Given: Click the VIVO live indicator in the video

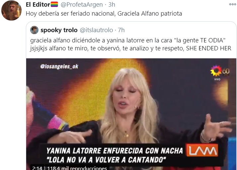Looking at the screenshot, I should pos(217,79).
